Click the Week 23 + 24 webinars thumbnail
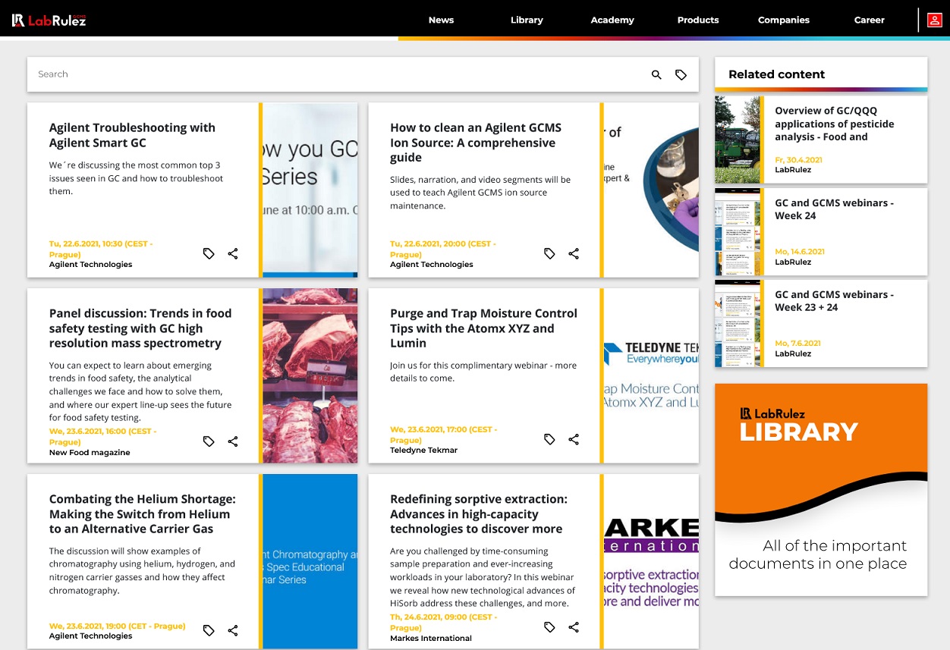The width and height of the screenshot is (950, 650). pyautogui.click(x=738, y=324)
